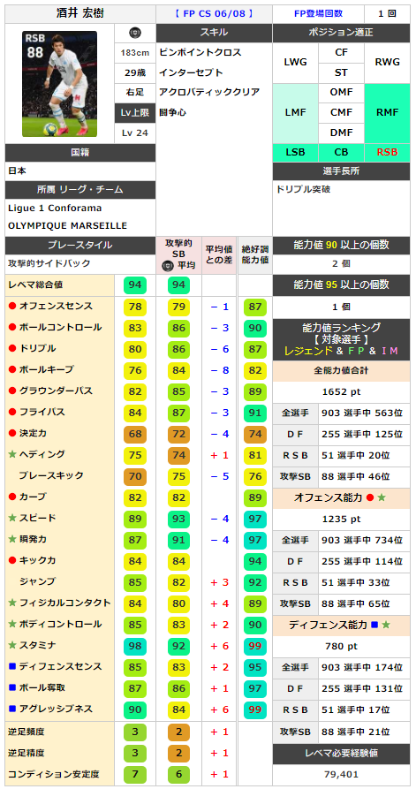Click the Lv 24 cell

[135, 133]
